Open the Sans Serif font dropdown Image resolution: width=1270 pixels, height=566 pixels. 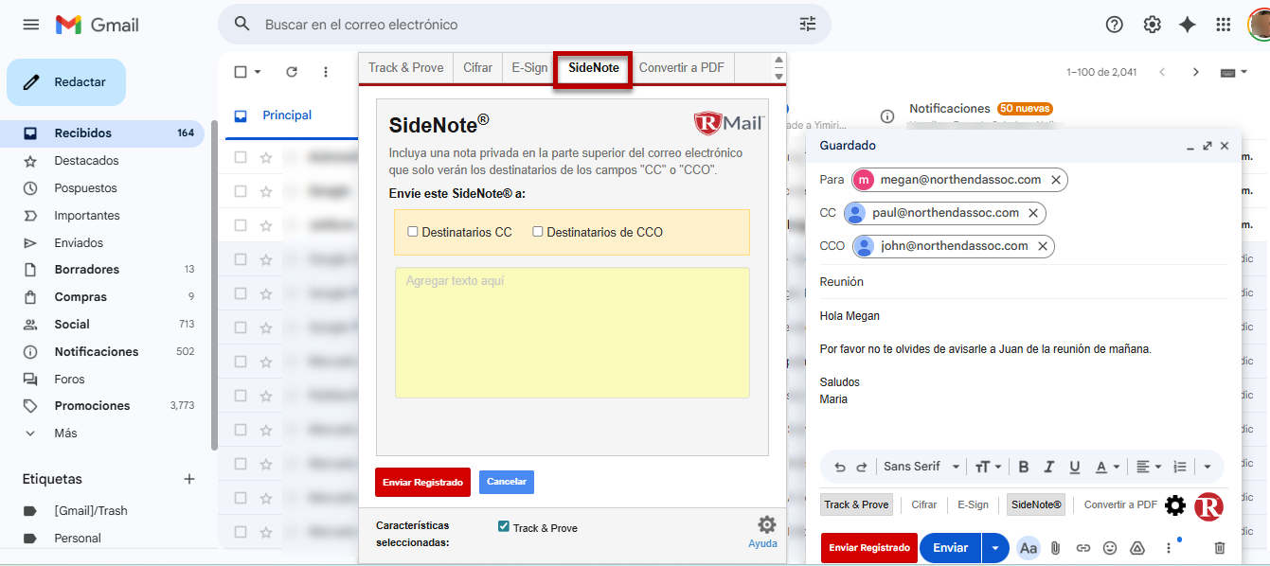click(921, 467)
